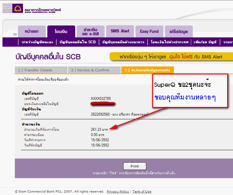
Task: Click the ท่านได้ทำการโอนเงินเรียบร้อยแล้ว message
Action: 43,79
